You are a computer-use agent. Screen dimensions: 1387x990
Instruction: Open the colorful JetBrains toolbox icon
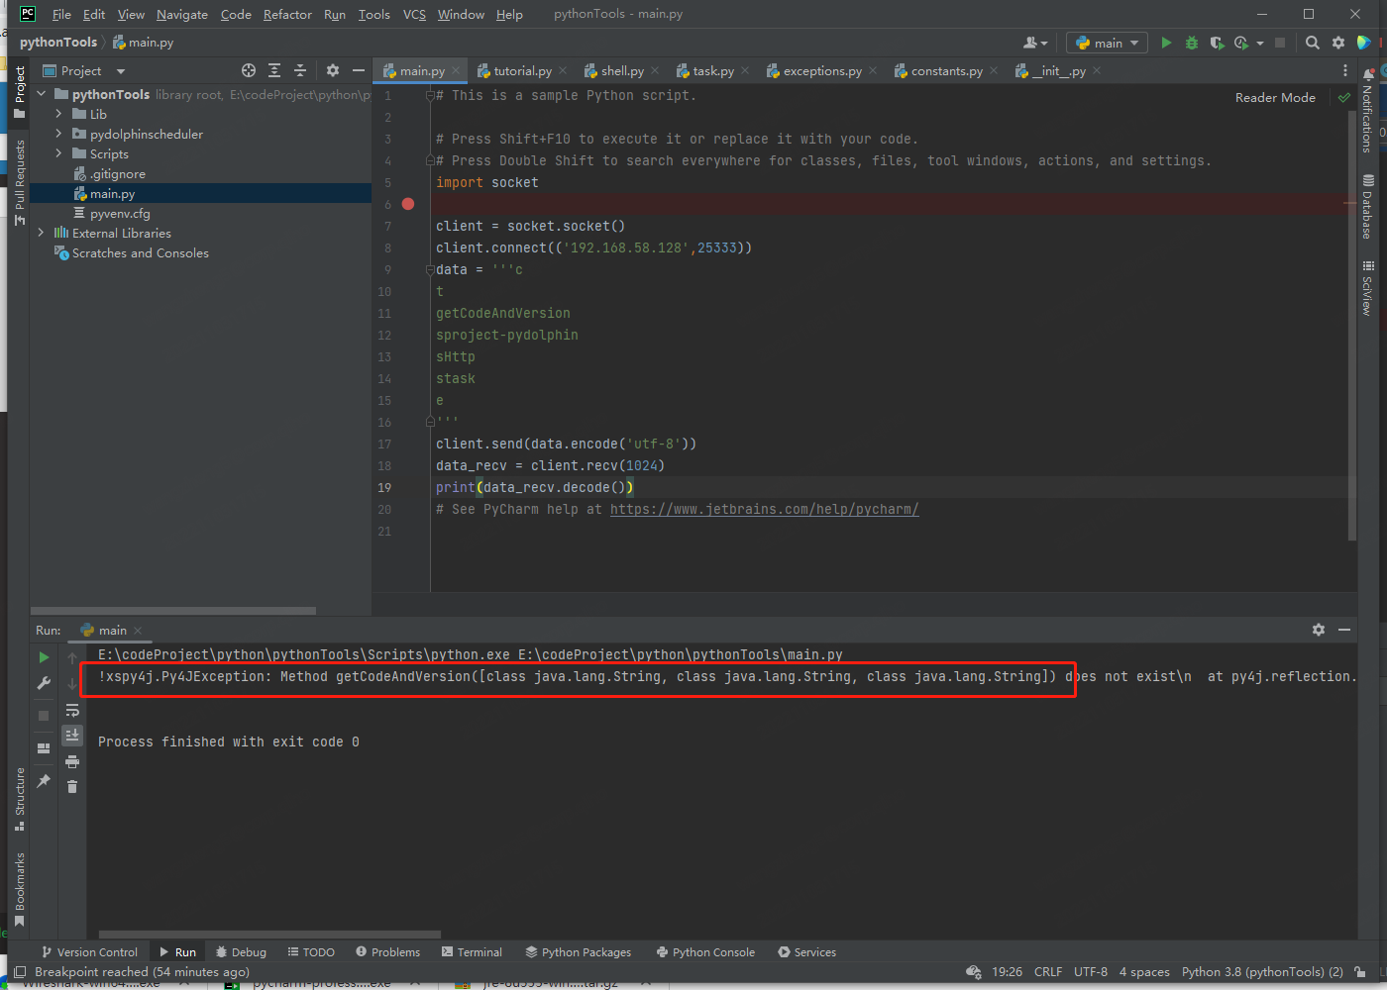1363,43
